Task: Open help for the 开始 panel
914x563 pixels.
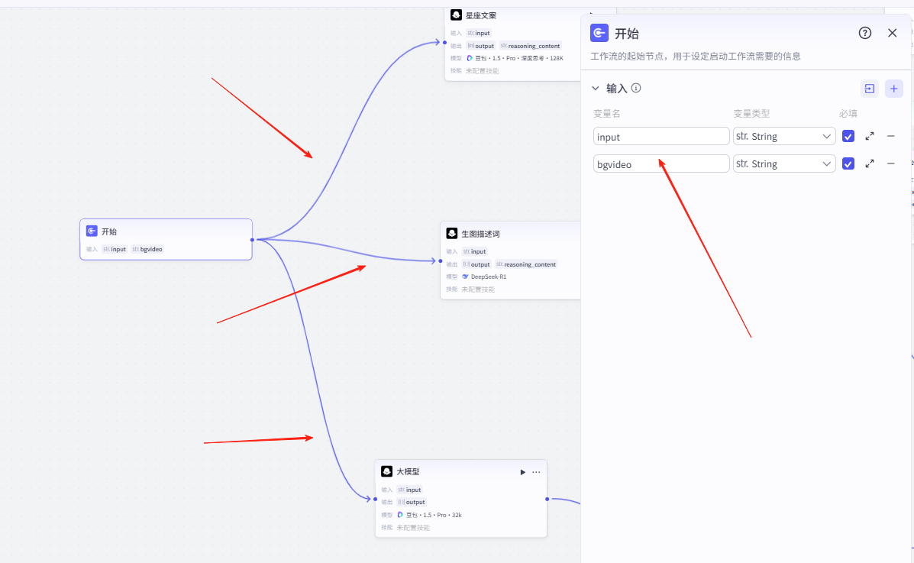Action: [865, 33]
